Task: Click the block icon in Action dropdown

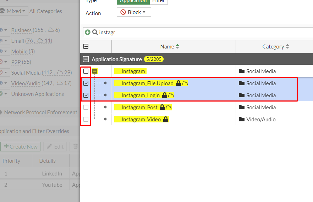Action: (123, 12)
